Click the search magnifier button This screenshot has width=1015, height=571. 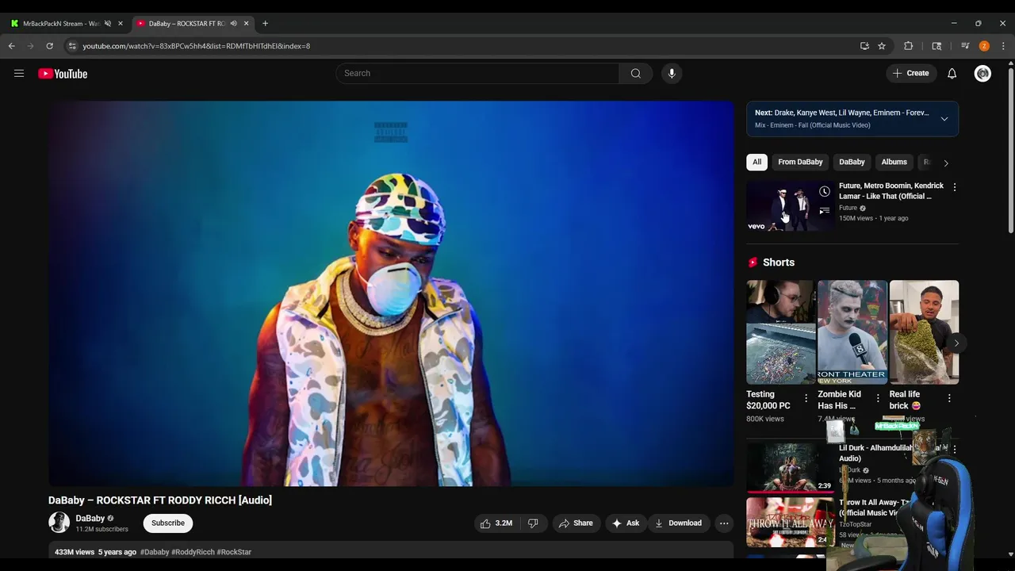635,74
